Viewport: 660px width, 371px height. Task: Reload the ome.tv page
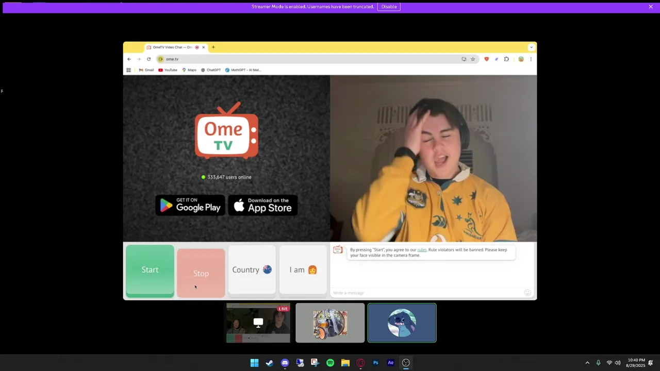click(x=148, y=59)
